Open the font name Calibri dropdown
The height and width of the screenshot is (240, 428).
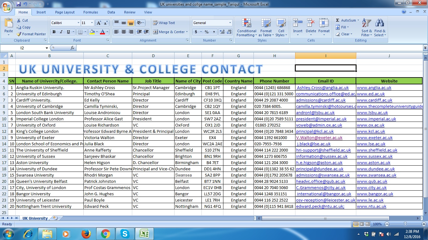pos(78,23)
